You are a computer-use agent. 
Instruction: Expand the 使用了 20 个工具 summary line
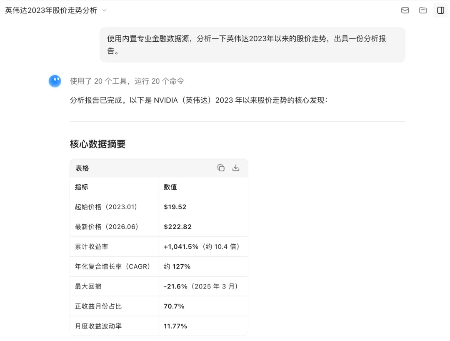127,81
